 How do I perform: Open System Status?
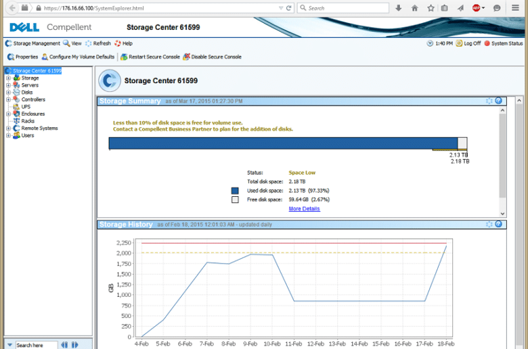point(504,43)
